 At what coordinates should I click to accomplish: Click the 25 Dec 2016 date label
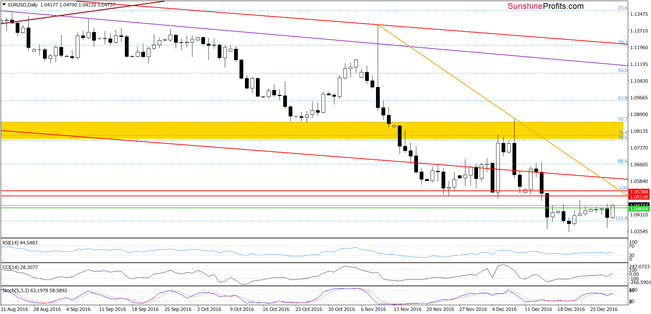click(x=604, y=309)
